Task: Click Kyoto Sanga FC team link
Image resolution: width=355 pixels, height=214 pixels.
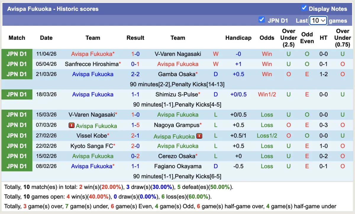Action: pyautogui.click(x=92, y=146)
